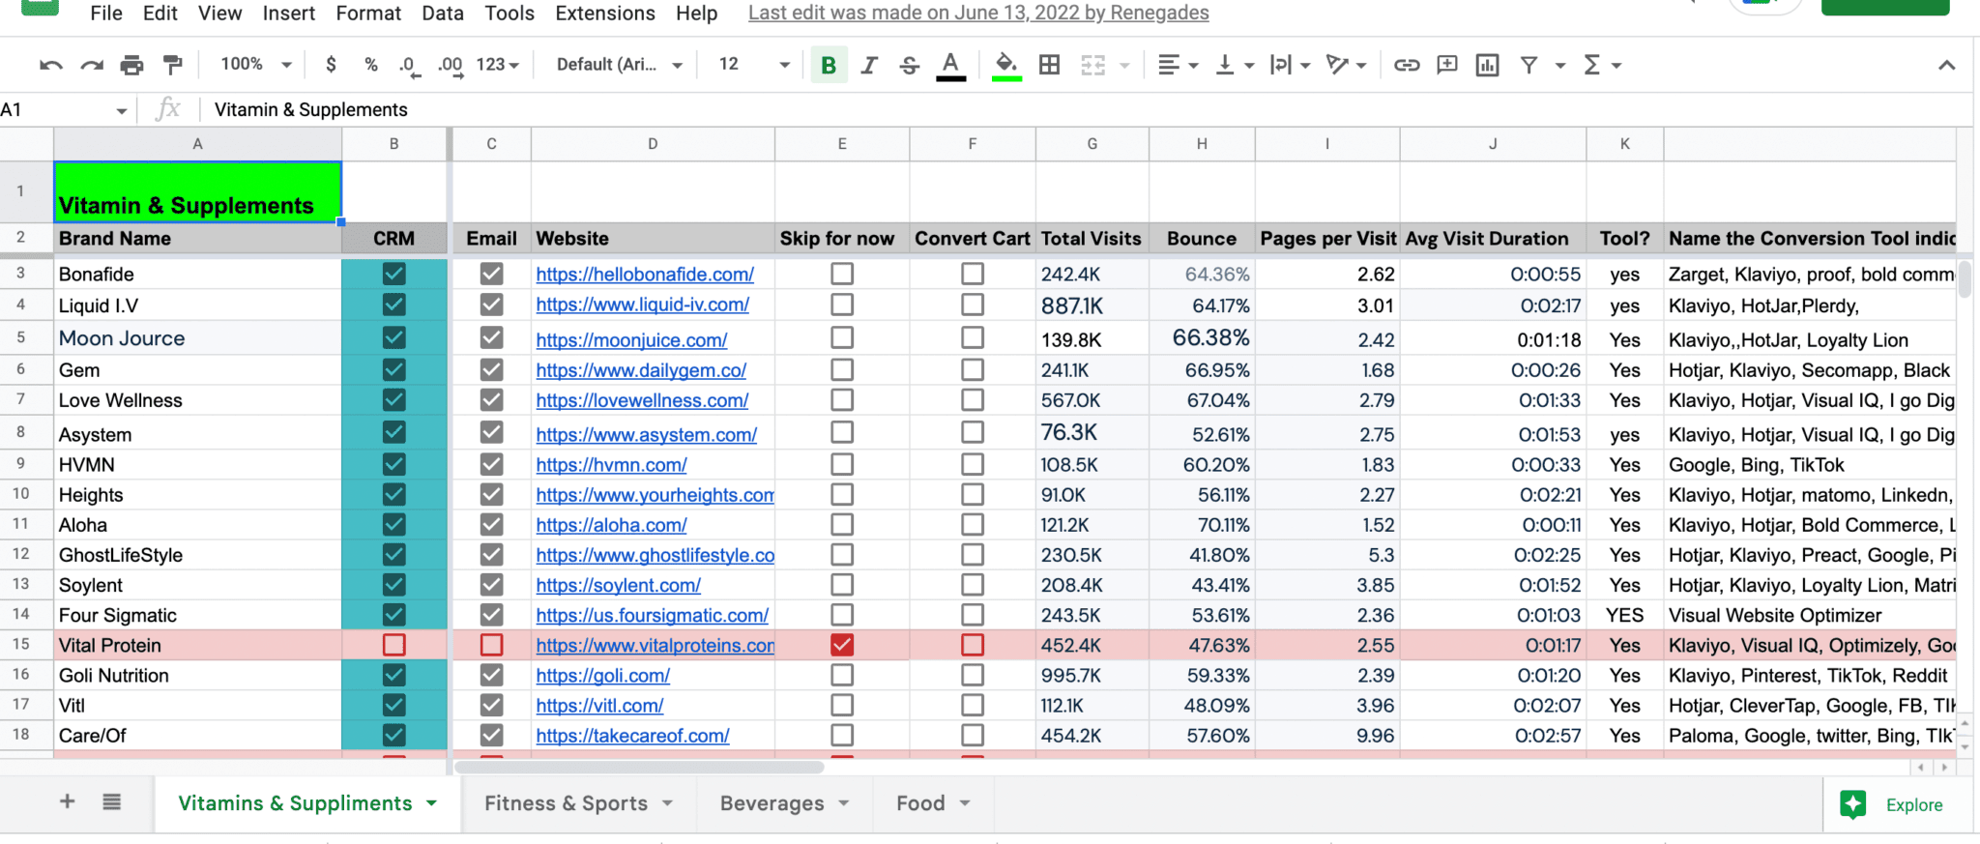Select the green Vitamin & Supplements cell
Viewport: 1980px width, 844px height.
click(x=197, y=191)
